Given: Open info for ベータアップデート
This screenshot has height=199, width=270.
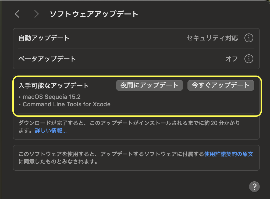Looking at the screenshot, I should [x=249, y=59].
